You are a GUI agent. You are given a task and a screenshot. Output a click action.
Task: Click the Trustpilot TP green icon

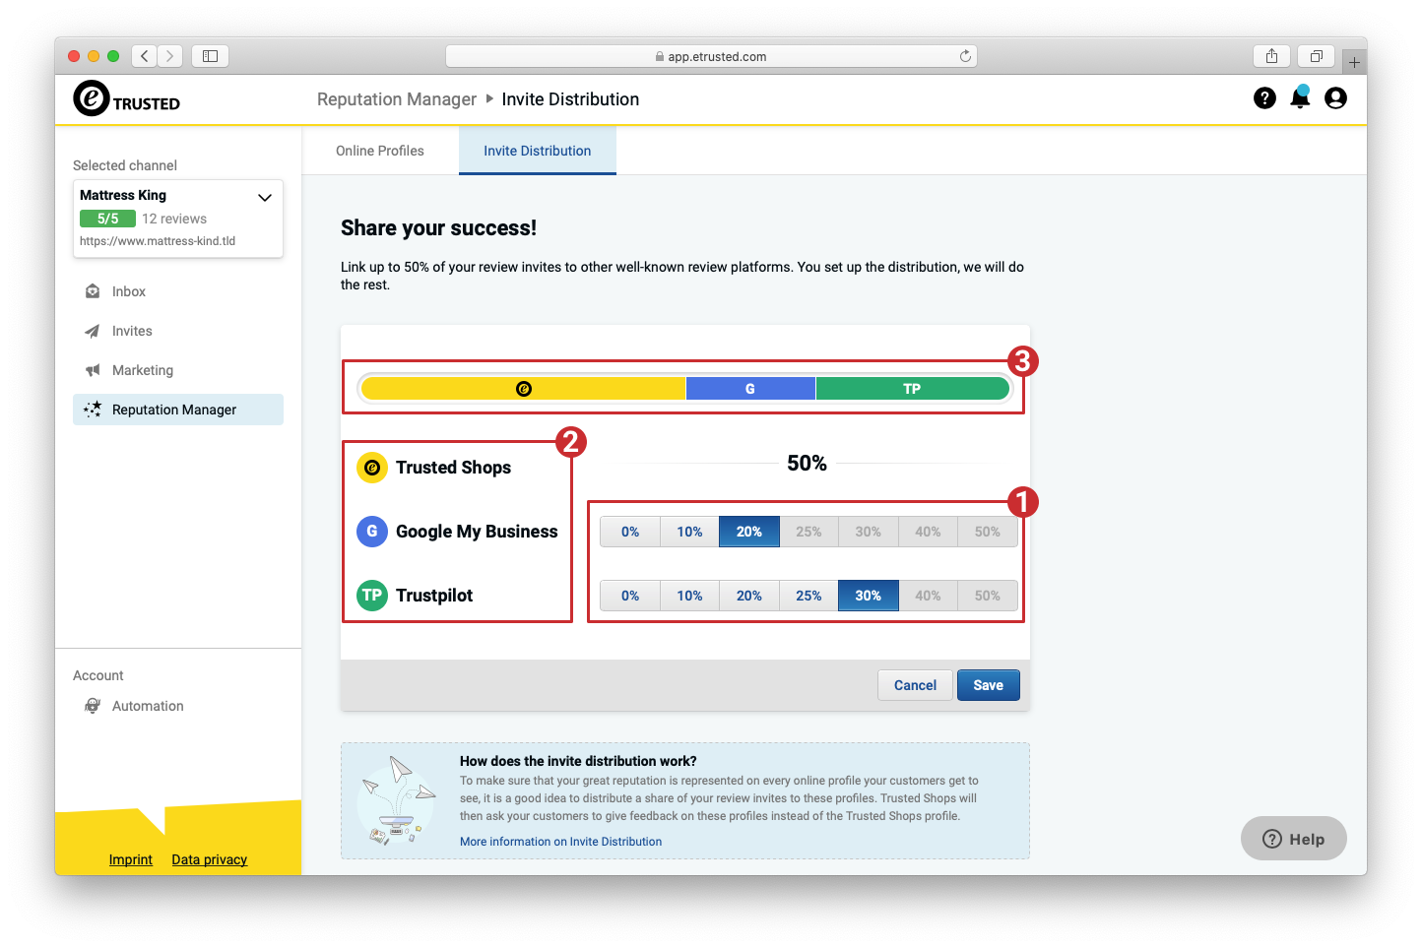372,596
